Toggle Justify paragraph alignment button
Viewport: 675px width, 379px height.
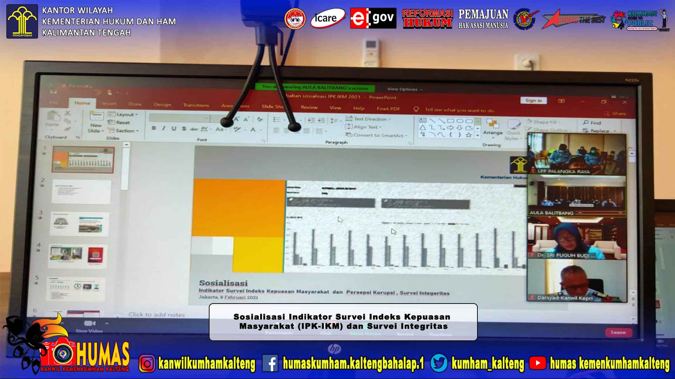(307, 131)
